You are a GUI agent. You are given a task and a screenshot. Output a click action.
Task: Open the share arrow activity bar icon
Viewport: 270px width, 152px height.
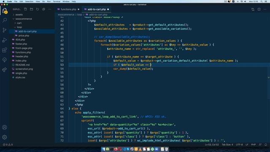(5, 70)
